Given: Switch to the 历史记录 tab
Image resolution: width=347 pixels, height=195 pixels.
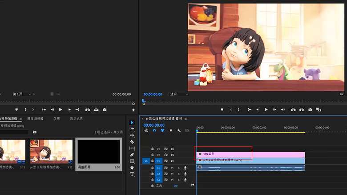Looking at the screenshot, I should [x=76, y=118].
